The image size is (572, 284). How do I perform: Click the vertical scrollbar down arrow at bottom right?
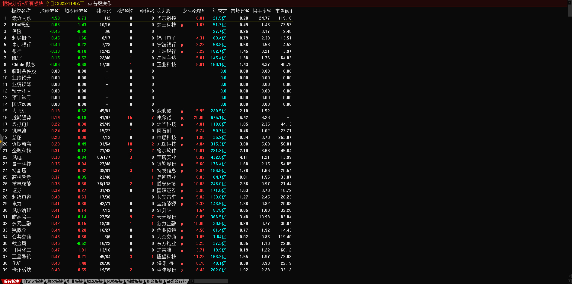[570, 276]
